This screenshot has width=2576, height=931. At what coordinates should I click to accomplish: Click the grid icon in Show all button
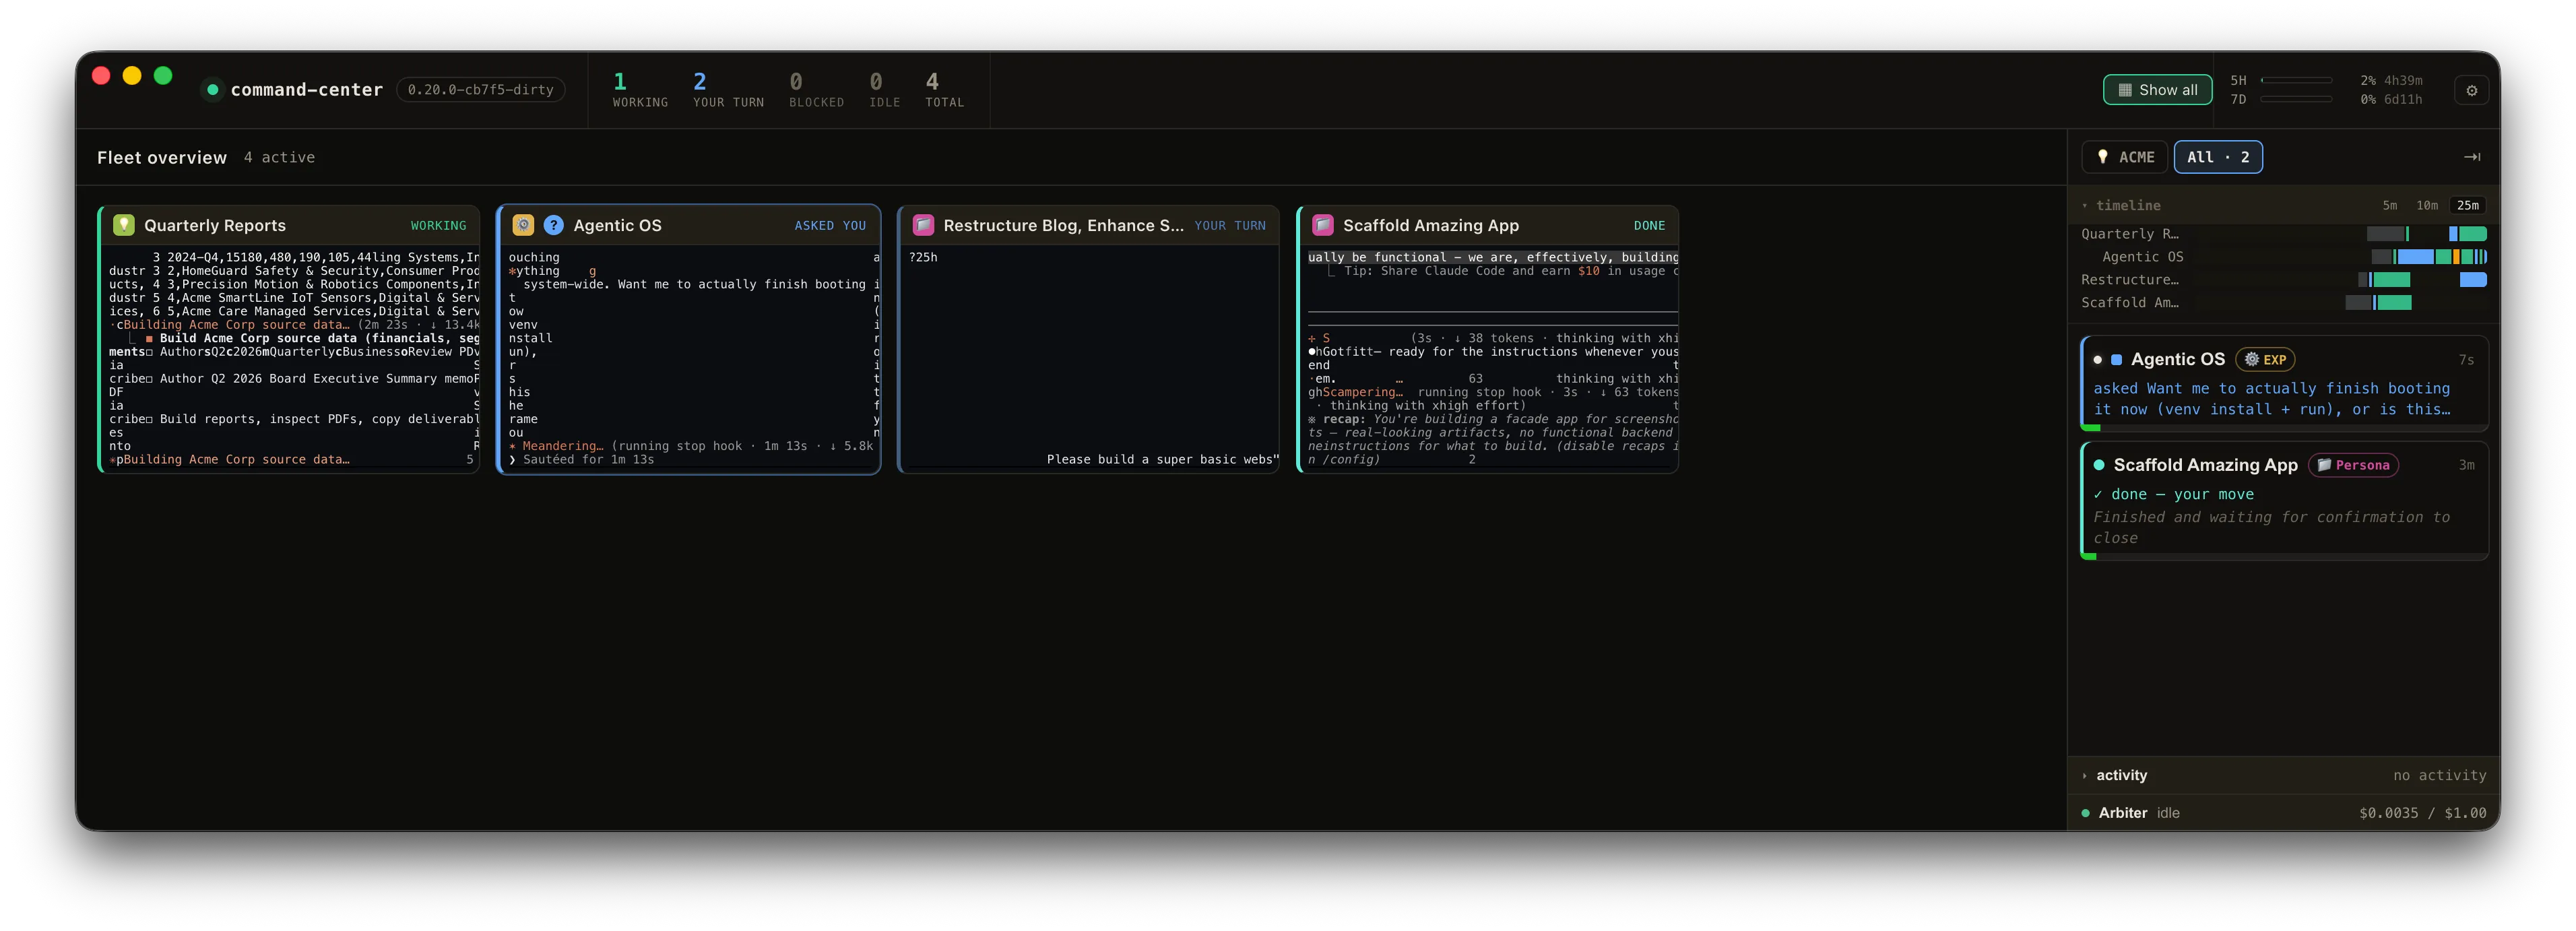click(2125, 90)
